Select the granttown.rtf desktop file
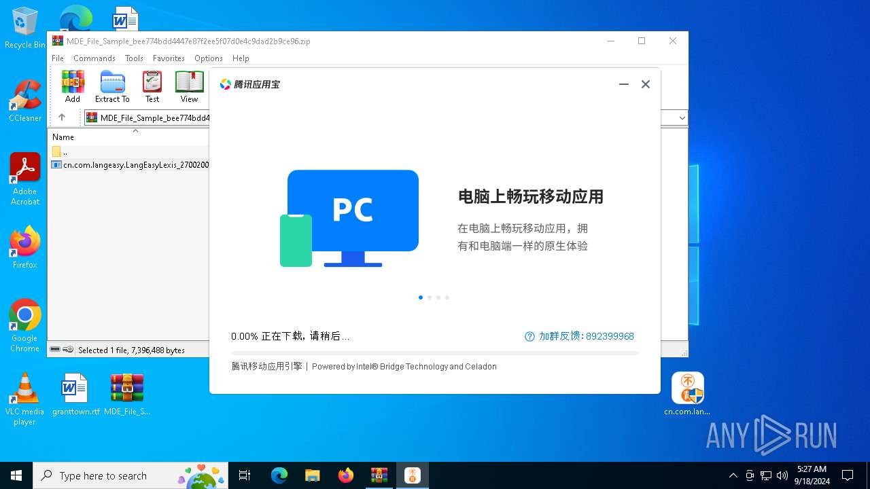Image resolution: width=870 pixels, height=489 pixels. 75,395
